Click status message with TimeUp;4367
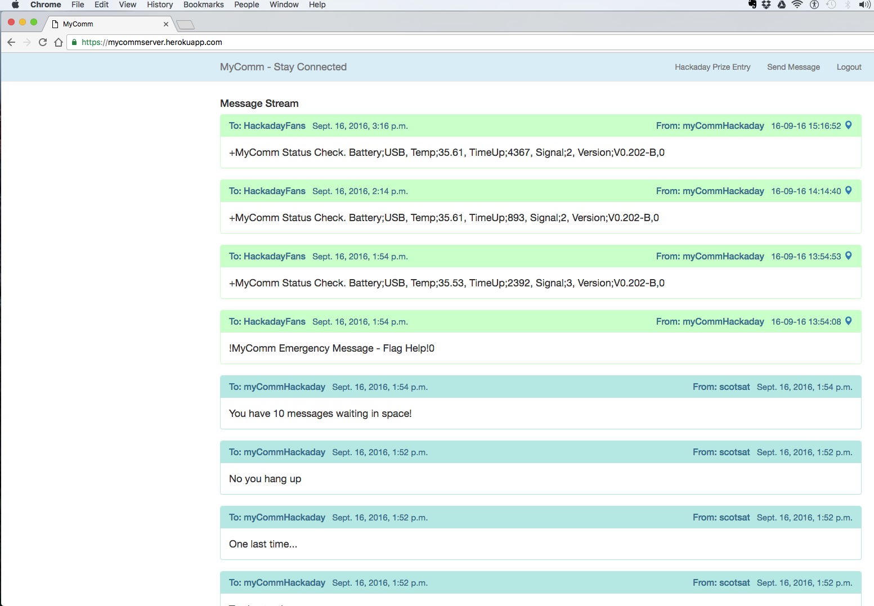The height and width of the screenshot is (606, 874). coord(447,152)
